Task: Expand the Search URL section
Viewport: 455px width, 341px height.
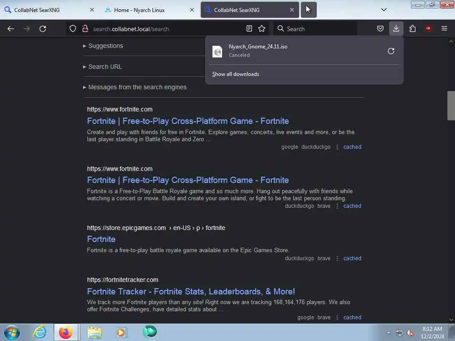Action: pyautogui.click(x=103, y=67)
